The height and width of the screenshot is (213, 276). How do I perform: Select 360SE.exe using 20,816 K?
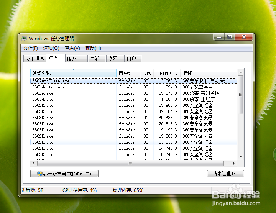coord(134,124)
